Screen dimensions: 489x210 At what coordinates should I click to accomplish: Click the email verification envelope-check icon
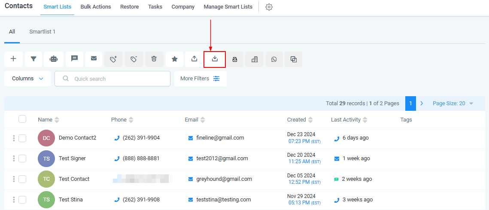[235, 59]
